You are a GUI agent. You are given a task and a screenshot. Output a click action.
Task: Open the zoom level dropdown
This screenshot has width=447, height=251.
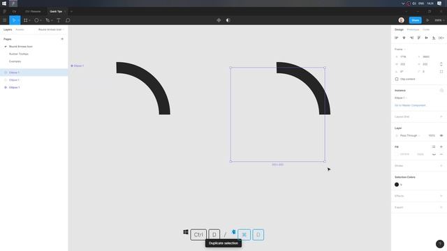pos(439,20)
